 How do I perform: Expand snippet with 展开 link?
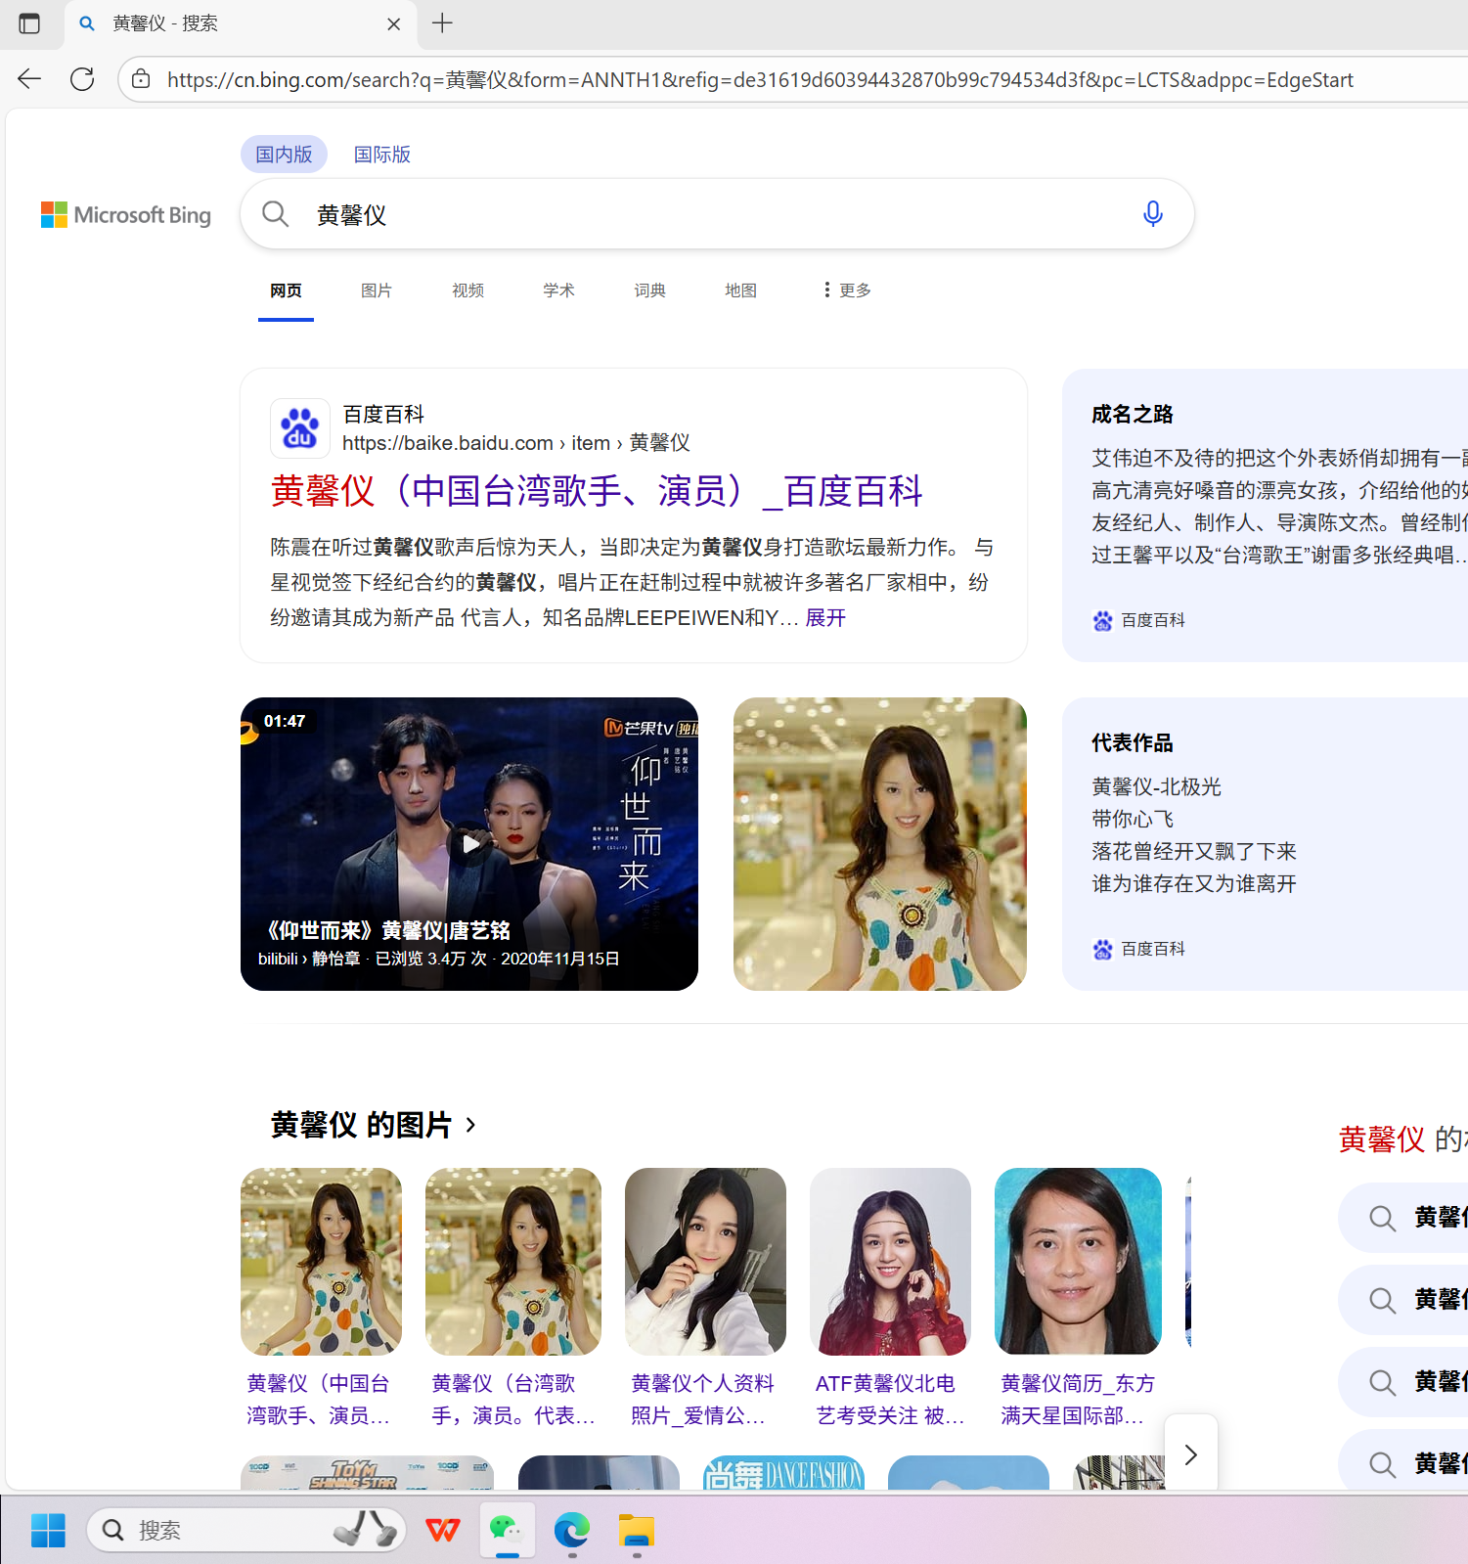click(825, 618)
